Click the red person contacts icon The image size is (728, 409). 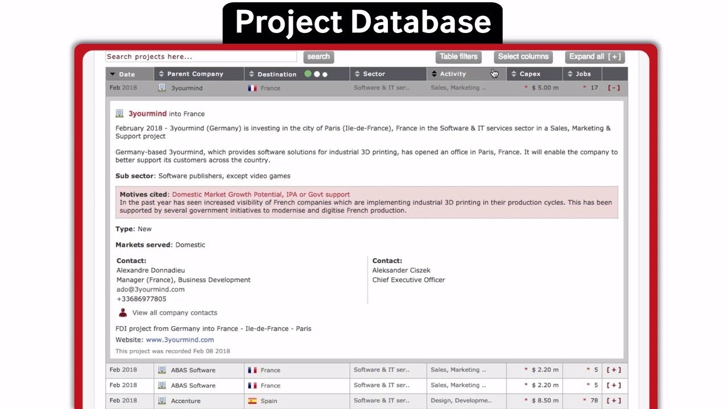click(x=123, y=312)
